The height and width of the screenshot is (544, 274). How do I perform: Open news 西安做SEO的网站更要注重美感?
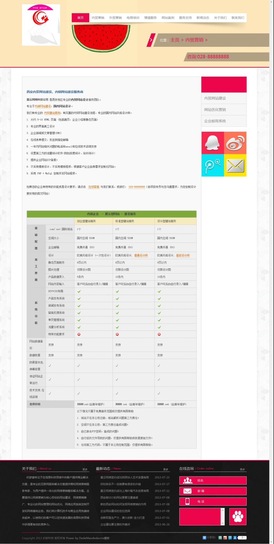119,497
